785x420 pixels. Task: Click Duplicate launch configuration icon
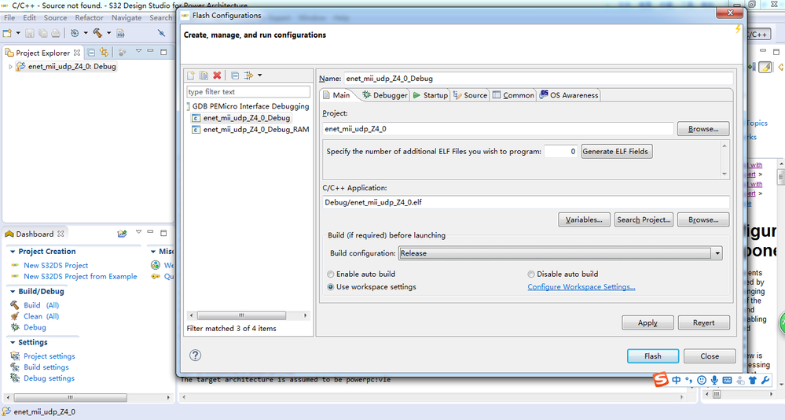(204, 76)
